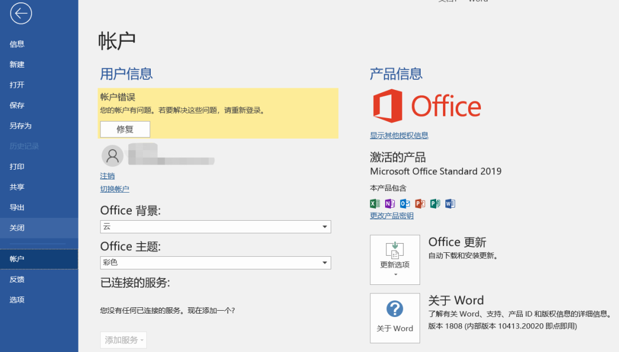Click the 用户信息 heading
Viewport: 619px width, 352px height.
(x=126, y=74)
